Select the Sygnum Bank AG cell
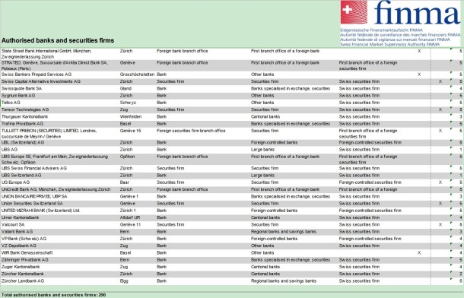 click(18, 96)
